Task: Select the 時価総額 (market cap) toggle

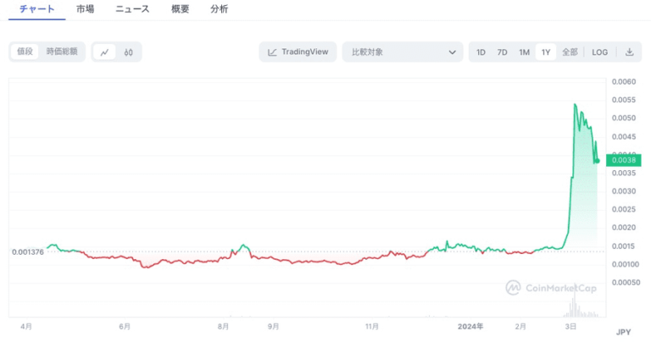Action: coord(62,52)
